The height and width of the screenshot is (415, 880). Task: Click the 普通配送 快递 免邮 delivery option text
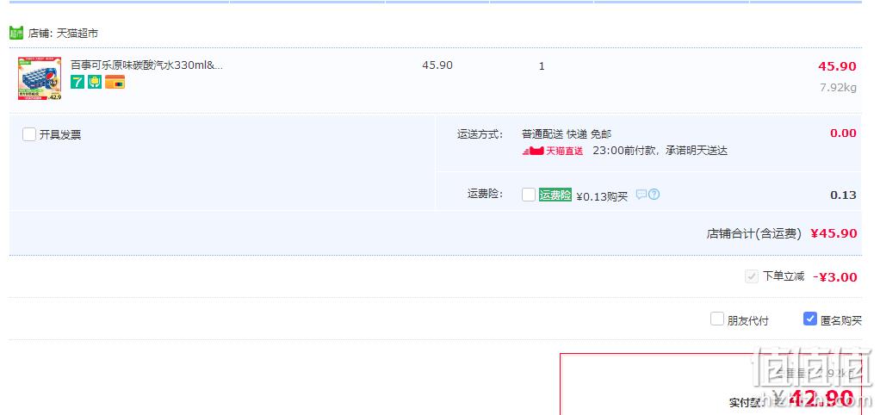coord(567,134)
